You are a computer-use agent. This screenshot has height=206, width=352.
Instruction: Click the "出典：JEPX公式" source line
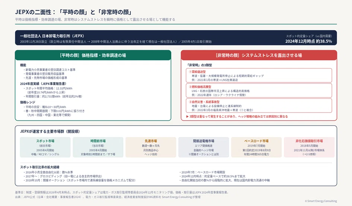(108, 197)
